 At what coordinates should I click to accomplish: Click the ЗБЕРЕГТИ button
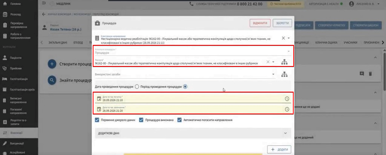(282, 23)
